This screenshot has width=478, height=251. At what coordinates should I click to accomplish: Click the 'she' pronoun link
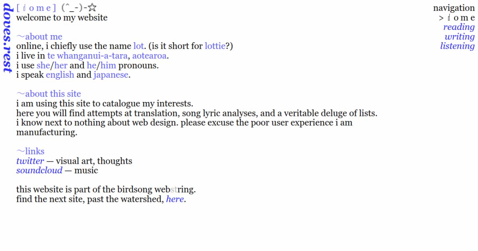tap(43, 65)
